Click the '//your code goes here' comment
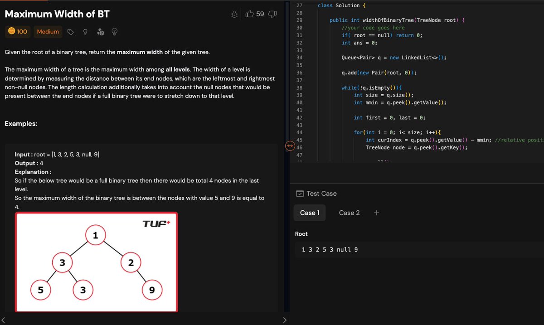Screen dimensions: 544x325 [373, 28]
